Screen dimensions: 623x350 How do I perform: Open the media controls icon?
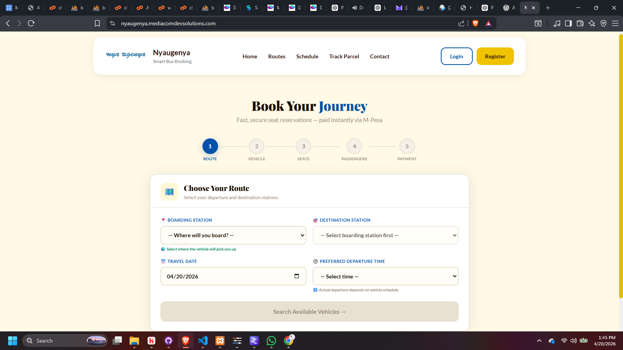(556, 23)
